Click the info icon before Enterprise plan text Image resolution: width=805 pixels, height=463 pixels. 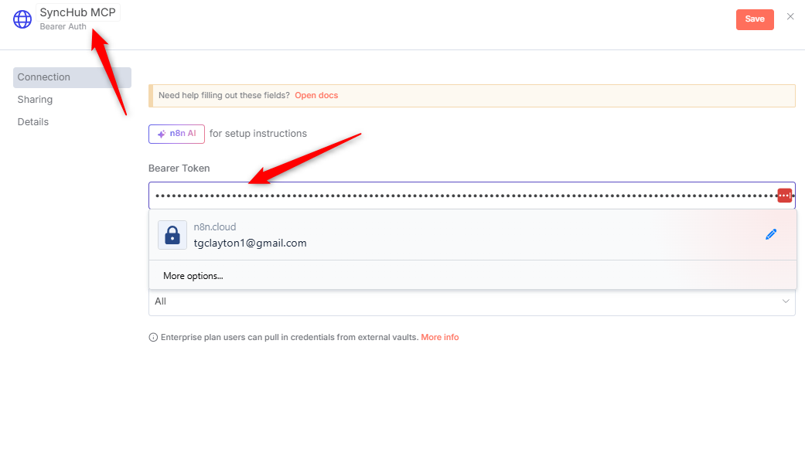[x=153, y=338]
